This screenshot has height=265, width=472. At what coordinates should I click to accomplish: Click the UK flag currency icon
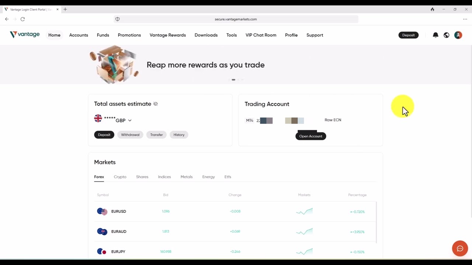point(98,119)
